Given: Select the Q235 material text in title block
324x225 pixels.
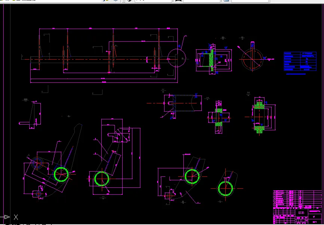Looking at the screenshot, I should [x=301, y=213].
